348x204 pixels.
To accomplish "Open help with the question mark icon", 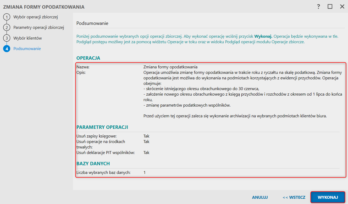I will [318, 7].
